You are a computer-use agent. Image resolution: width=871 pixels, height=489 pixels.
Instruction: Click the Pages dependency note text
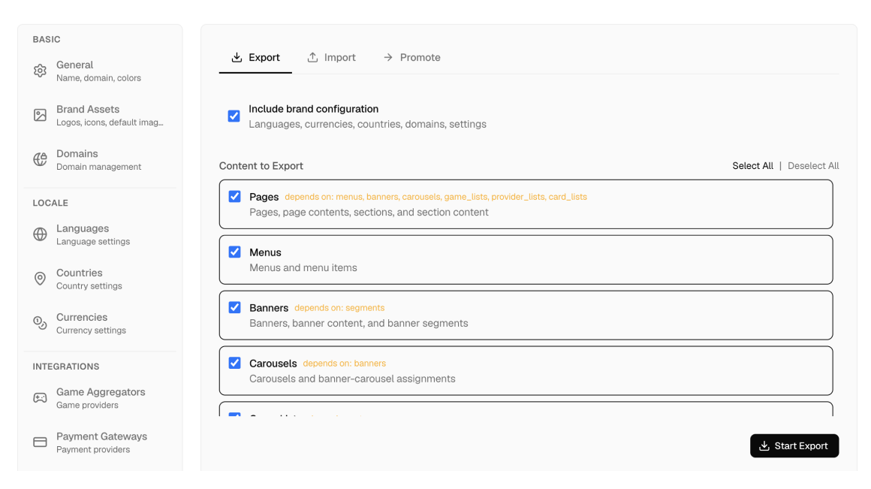(x=435, y=197)
